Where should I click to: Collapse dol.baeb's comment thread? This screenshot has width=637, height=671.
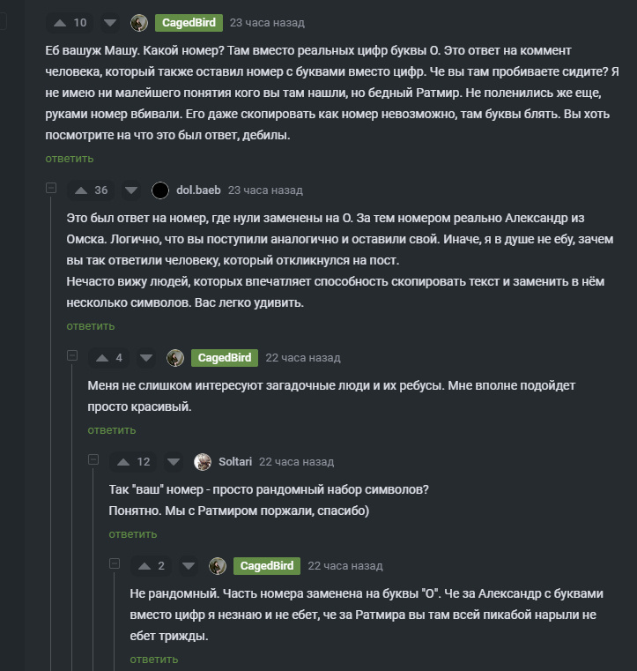coord(51,188)
